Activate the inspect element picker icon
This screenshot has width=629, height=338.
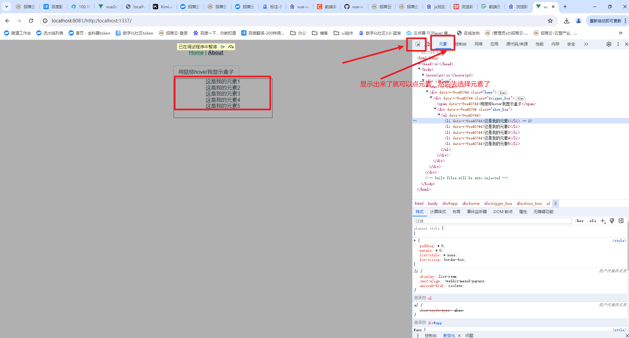pos(418,44)
